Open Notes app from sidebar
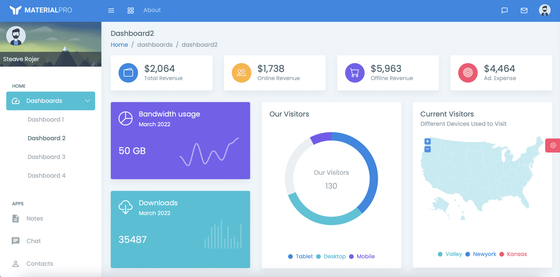The image size is (560, 277). pos(35,219)
